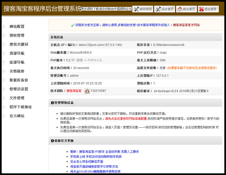Open the 搜索关键词 sidebar item
Viewport: 226px width, 175px height.
click(19, 44)
